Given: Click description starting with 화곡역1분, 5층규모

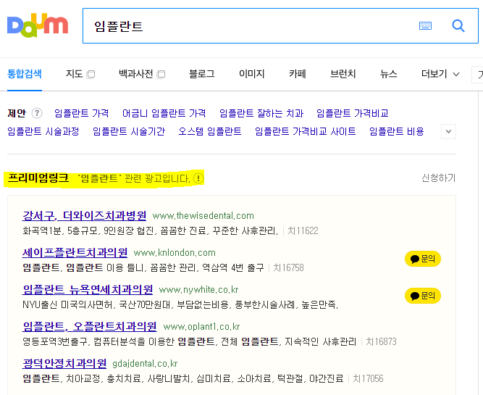Looking at the screenshot, I should pos(151,230).
